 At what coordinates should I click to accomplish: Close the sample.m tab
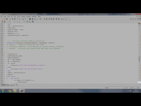point(17,85)
